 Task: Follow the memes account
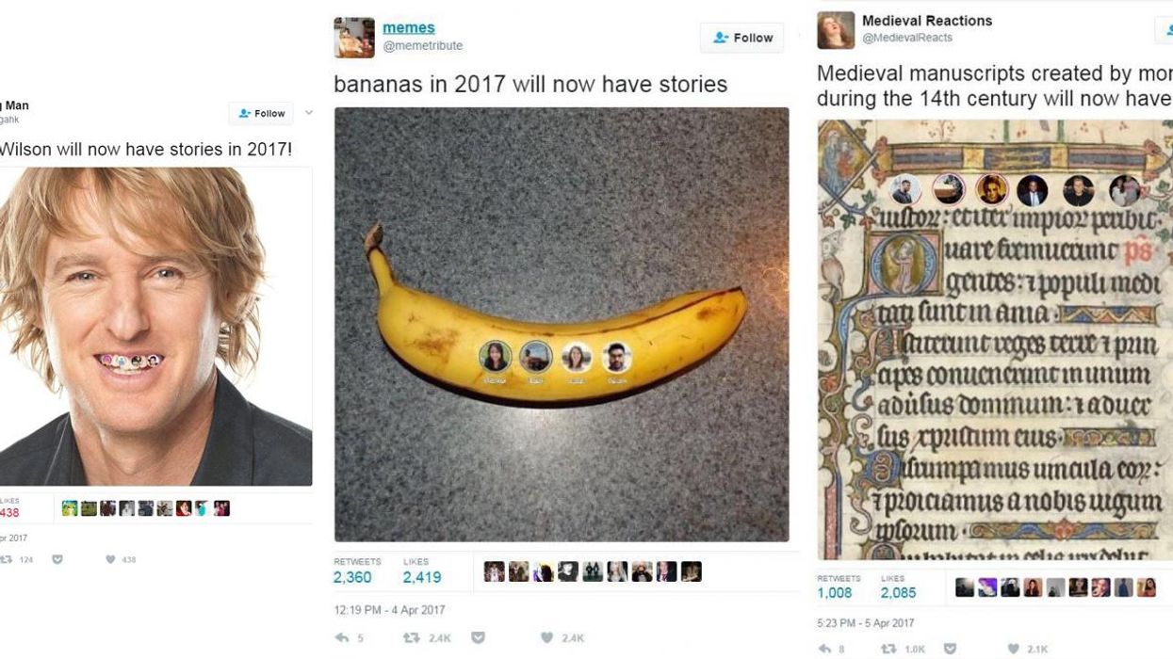pyautogui.click(x=742, y=38)
